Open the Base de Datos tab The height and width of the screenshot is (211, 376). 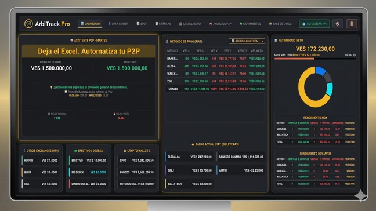coord(280,24)
